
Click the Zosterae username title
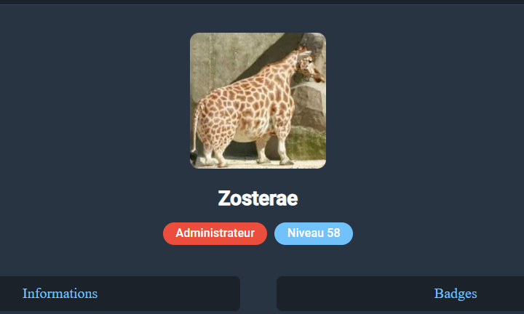[x=258, y=198]
